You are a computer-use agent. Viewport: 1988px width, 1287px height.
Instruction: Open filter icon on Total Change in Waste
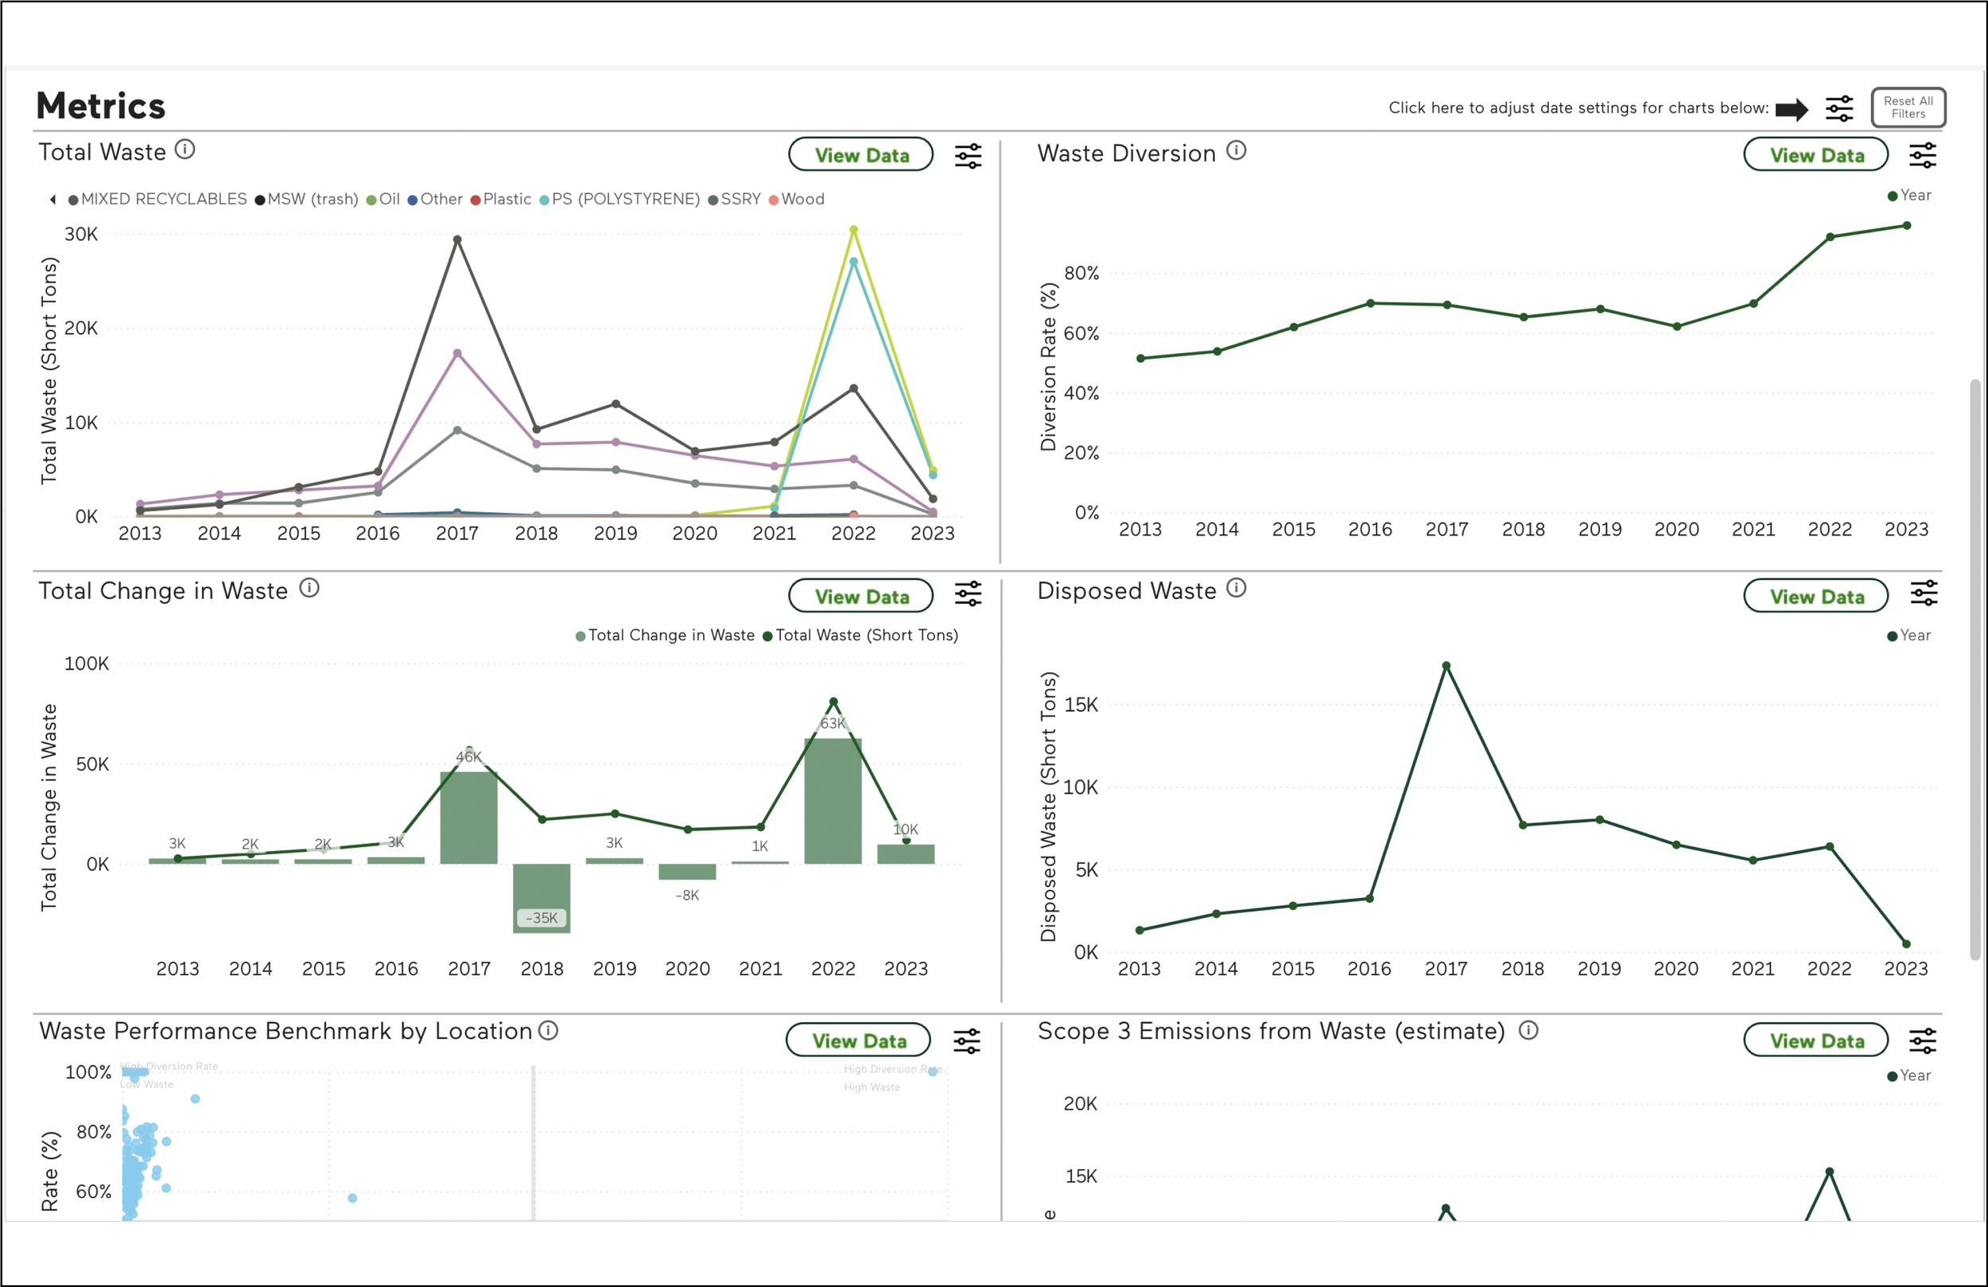tap(968, 594)
